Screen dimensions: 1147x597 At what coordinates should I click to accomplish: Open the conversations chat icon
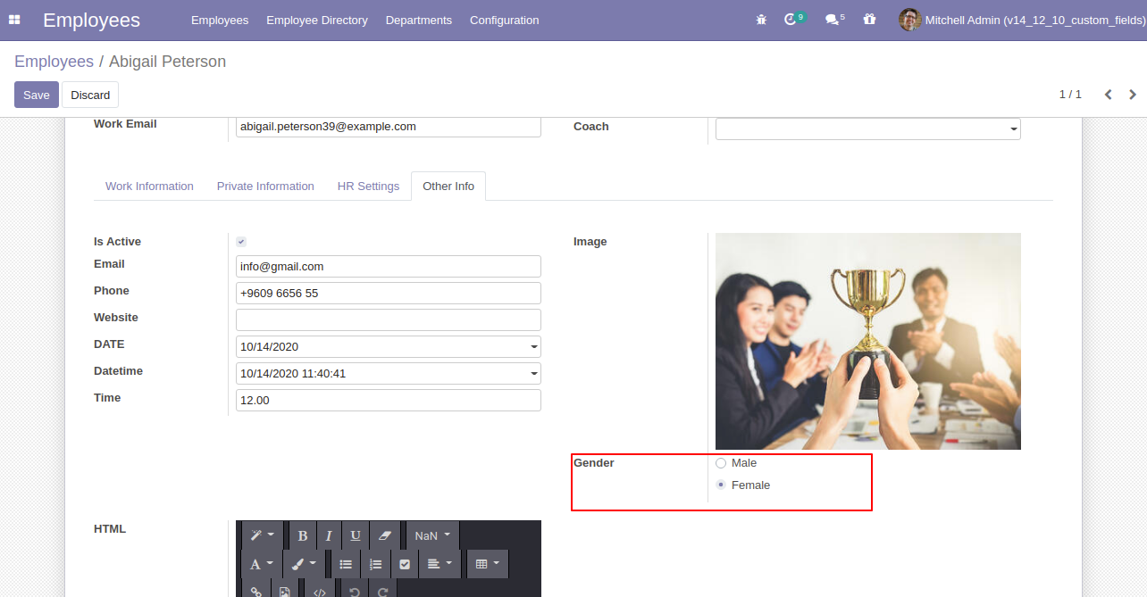(x=834, y=19)
